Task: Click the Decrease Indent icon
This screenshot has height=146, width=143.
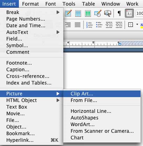Action: coord(109,25)
